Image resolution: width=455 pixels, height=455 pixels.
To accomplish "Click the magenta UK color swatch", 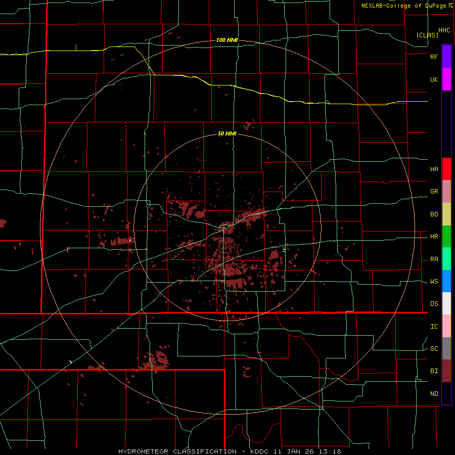I will point(446,79).
